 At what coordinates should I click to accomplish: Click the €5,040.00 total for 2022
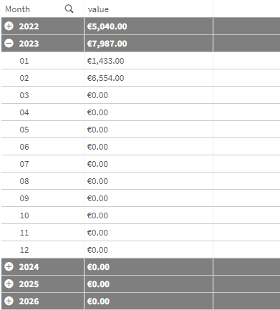107,26
